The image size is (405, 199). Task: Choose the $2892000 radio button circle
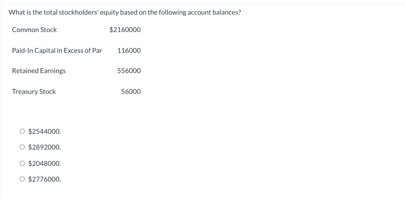pyautogui.click(x=22, y=147)
